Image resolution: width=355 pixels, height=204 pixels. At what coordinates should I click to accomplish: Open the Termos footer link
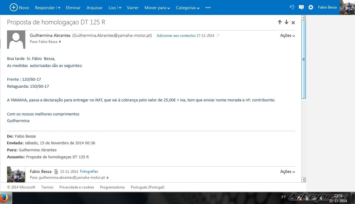(47, 187)
